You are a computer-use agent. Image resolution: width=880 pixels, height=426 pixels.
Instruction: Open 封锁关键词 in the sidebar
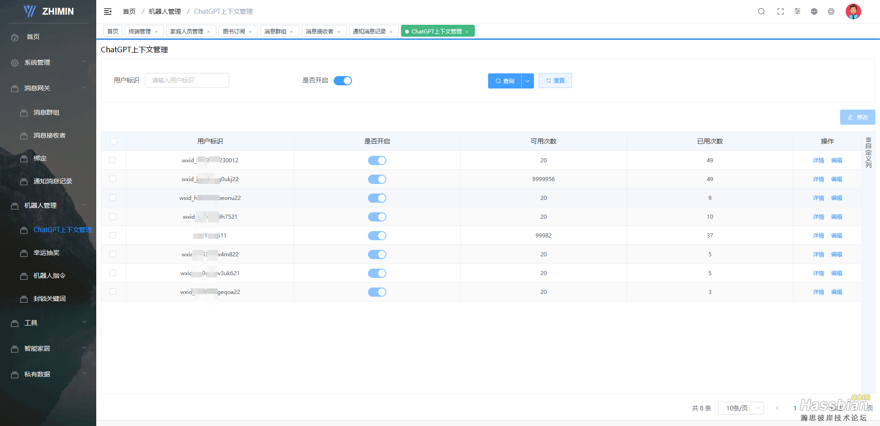point(48,299)
